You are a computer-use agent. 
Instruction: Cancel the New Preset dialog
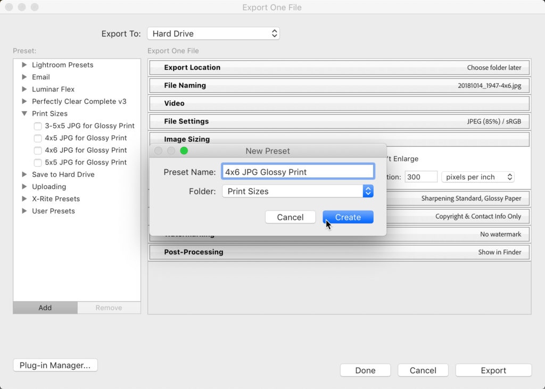(x=290, y=217)
